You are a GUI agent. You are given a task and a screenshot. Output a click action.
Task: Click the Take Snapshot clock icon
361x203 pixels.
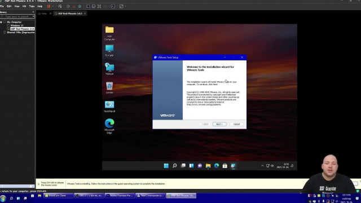tap(68, 6)
